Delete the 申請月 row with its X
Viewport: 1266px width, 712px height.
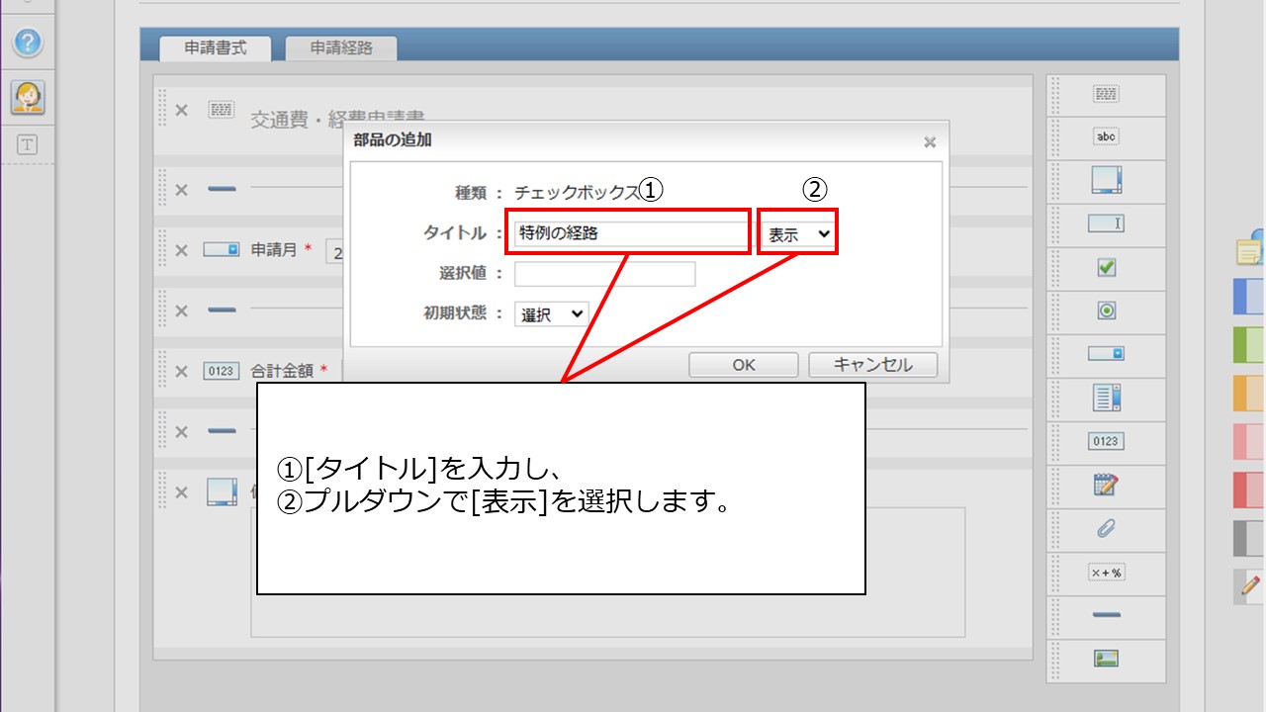pyautogui.click(x=182, y=250)
